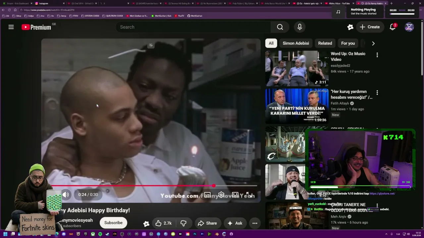Screen dimensions: 424x238
Task: Select the All filter chip
Action: (271, 43)
